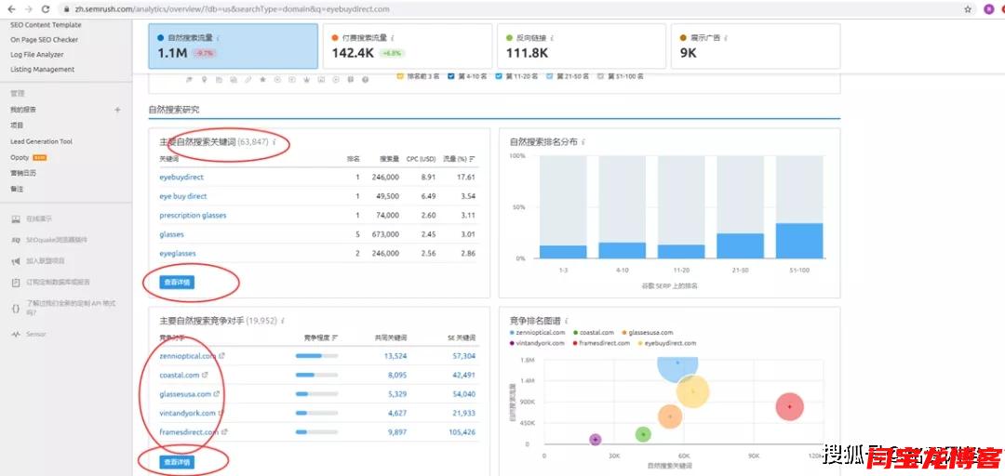Click the plus icon next to 我的报表
This screenshot has width=1005, height=476.
click(117, 110)
